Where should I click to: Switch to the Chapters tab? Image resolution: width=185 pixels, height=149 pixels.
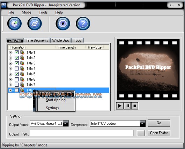pos(15,40)
